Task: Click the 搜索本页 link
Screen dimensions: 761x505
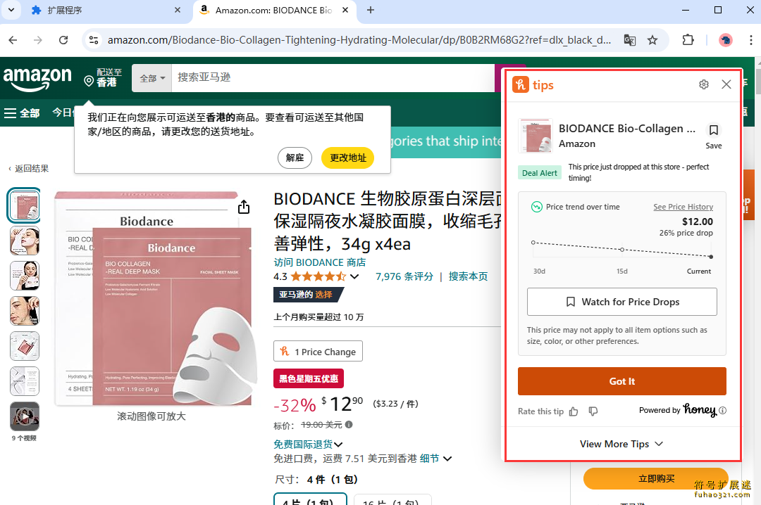Action: tap(468, 276)
